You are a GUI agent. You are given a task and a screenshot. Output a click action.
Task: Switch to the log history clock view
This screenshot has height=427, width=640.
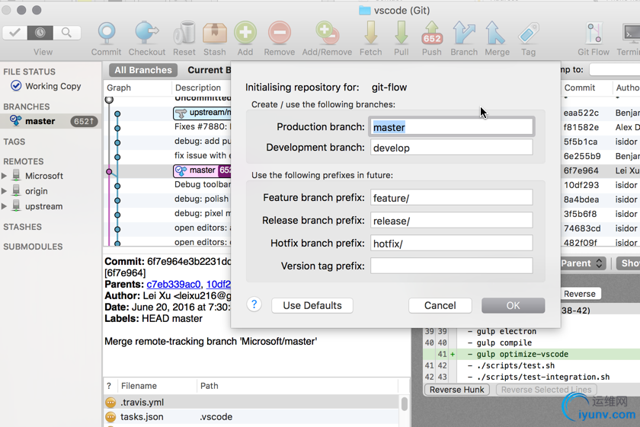[x=40, y=33]
